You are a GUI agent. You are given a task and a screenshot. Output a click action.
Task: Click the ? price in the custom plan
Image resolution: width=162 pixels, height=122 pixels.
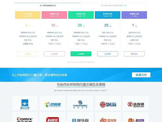coord(133,25)
